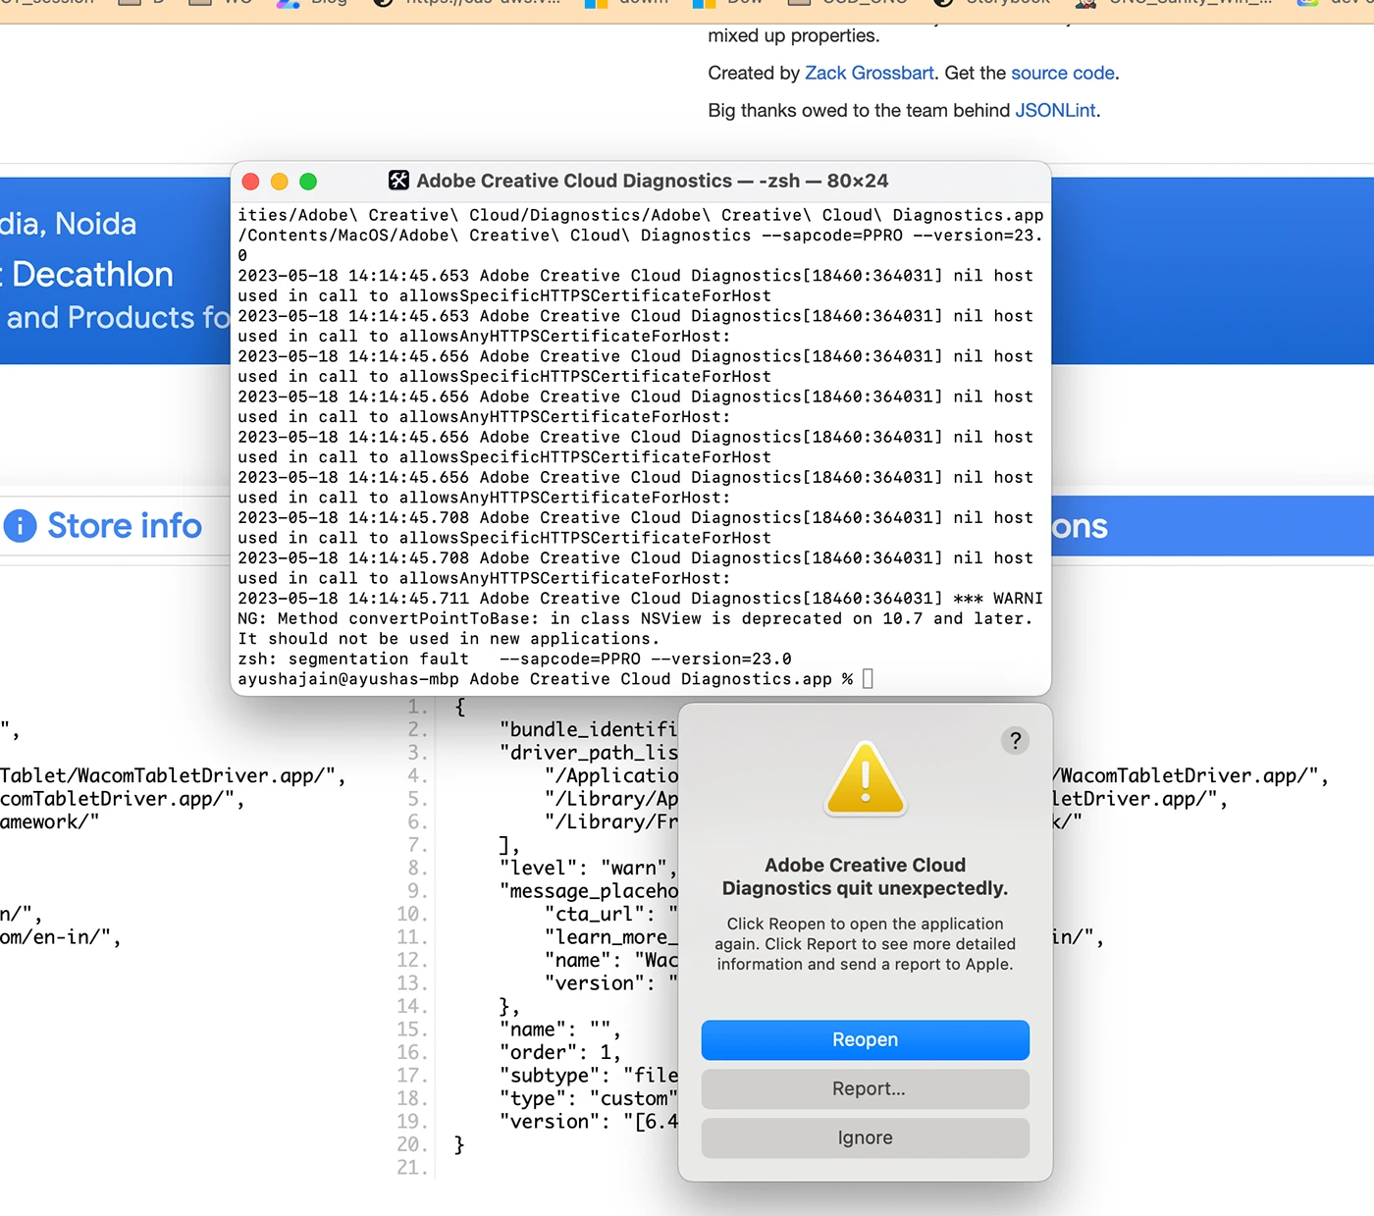
Task: Choose Ignore in the crash dialog
Action: click(x=865, y=1137)
